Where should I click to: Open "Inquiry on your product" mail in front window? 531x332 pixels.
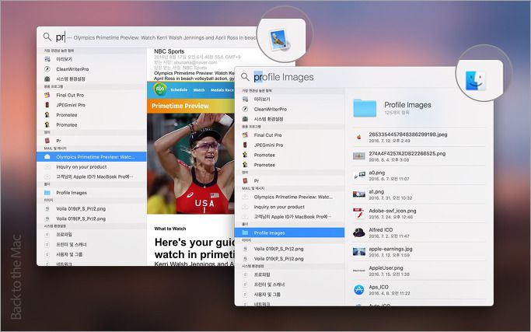(289, 207)
